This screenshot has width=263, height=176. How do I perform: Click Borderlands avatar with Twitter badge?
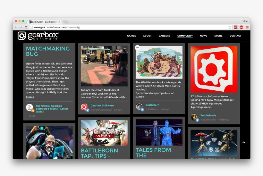pyautogui.click(x=194, y=117)
